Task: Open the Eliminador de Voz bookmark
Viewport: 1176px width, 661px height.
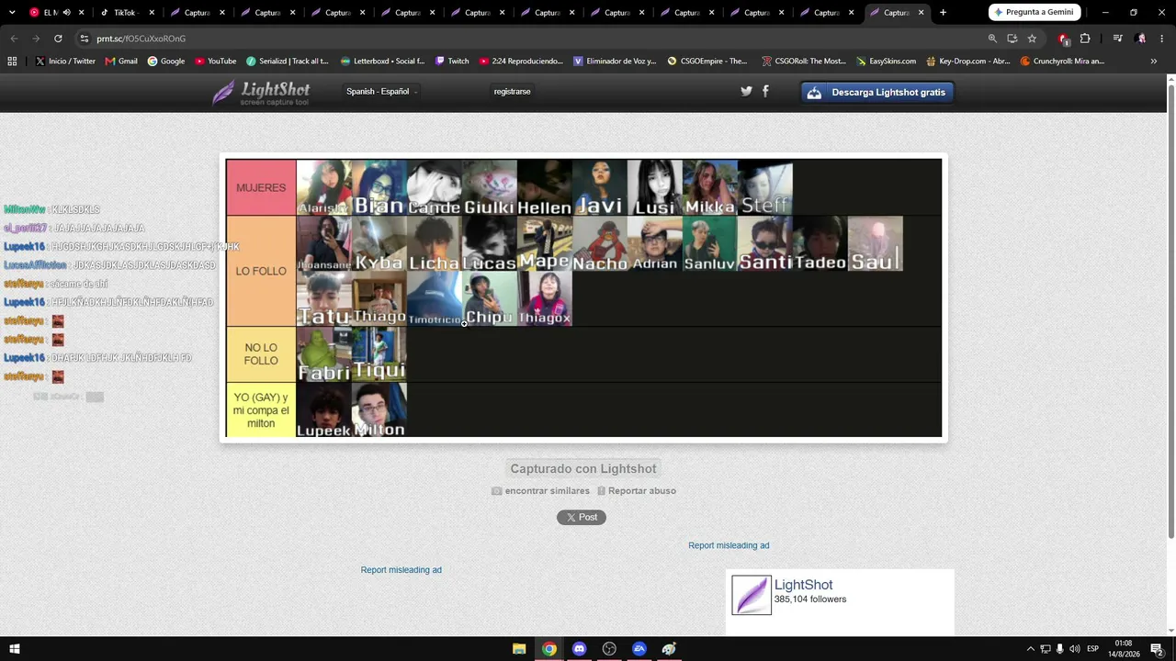Action: (x=615, y=62)
